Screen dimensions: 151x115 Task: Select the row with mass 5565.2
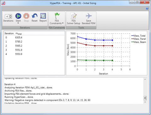click(34, 46)
